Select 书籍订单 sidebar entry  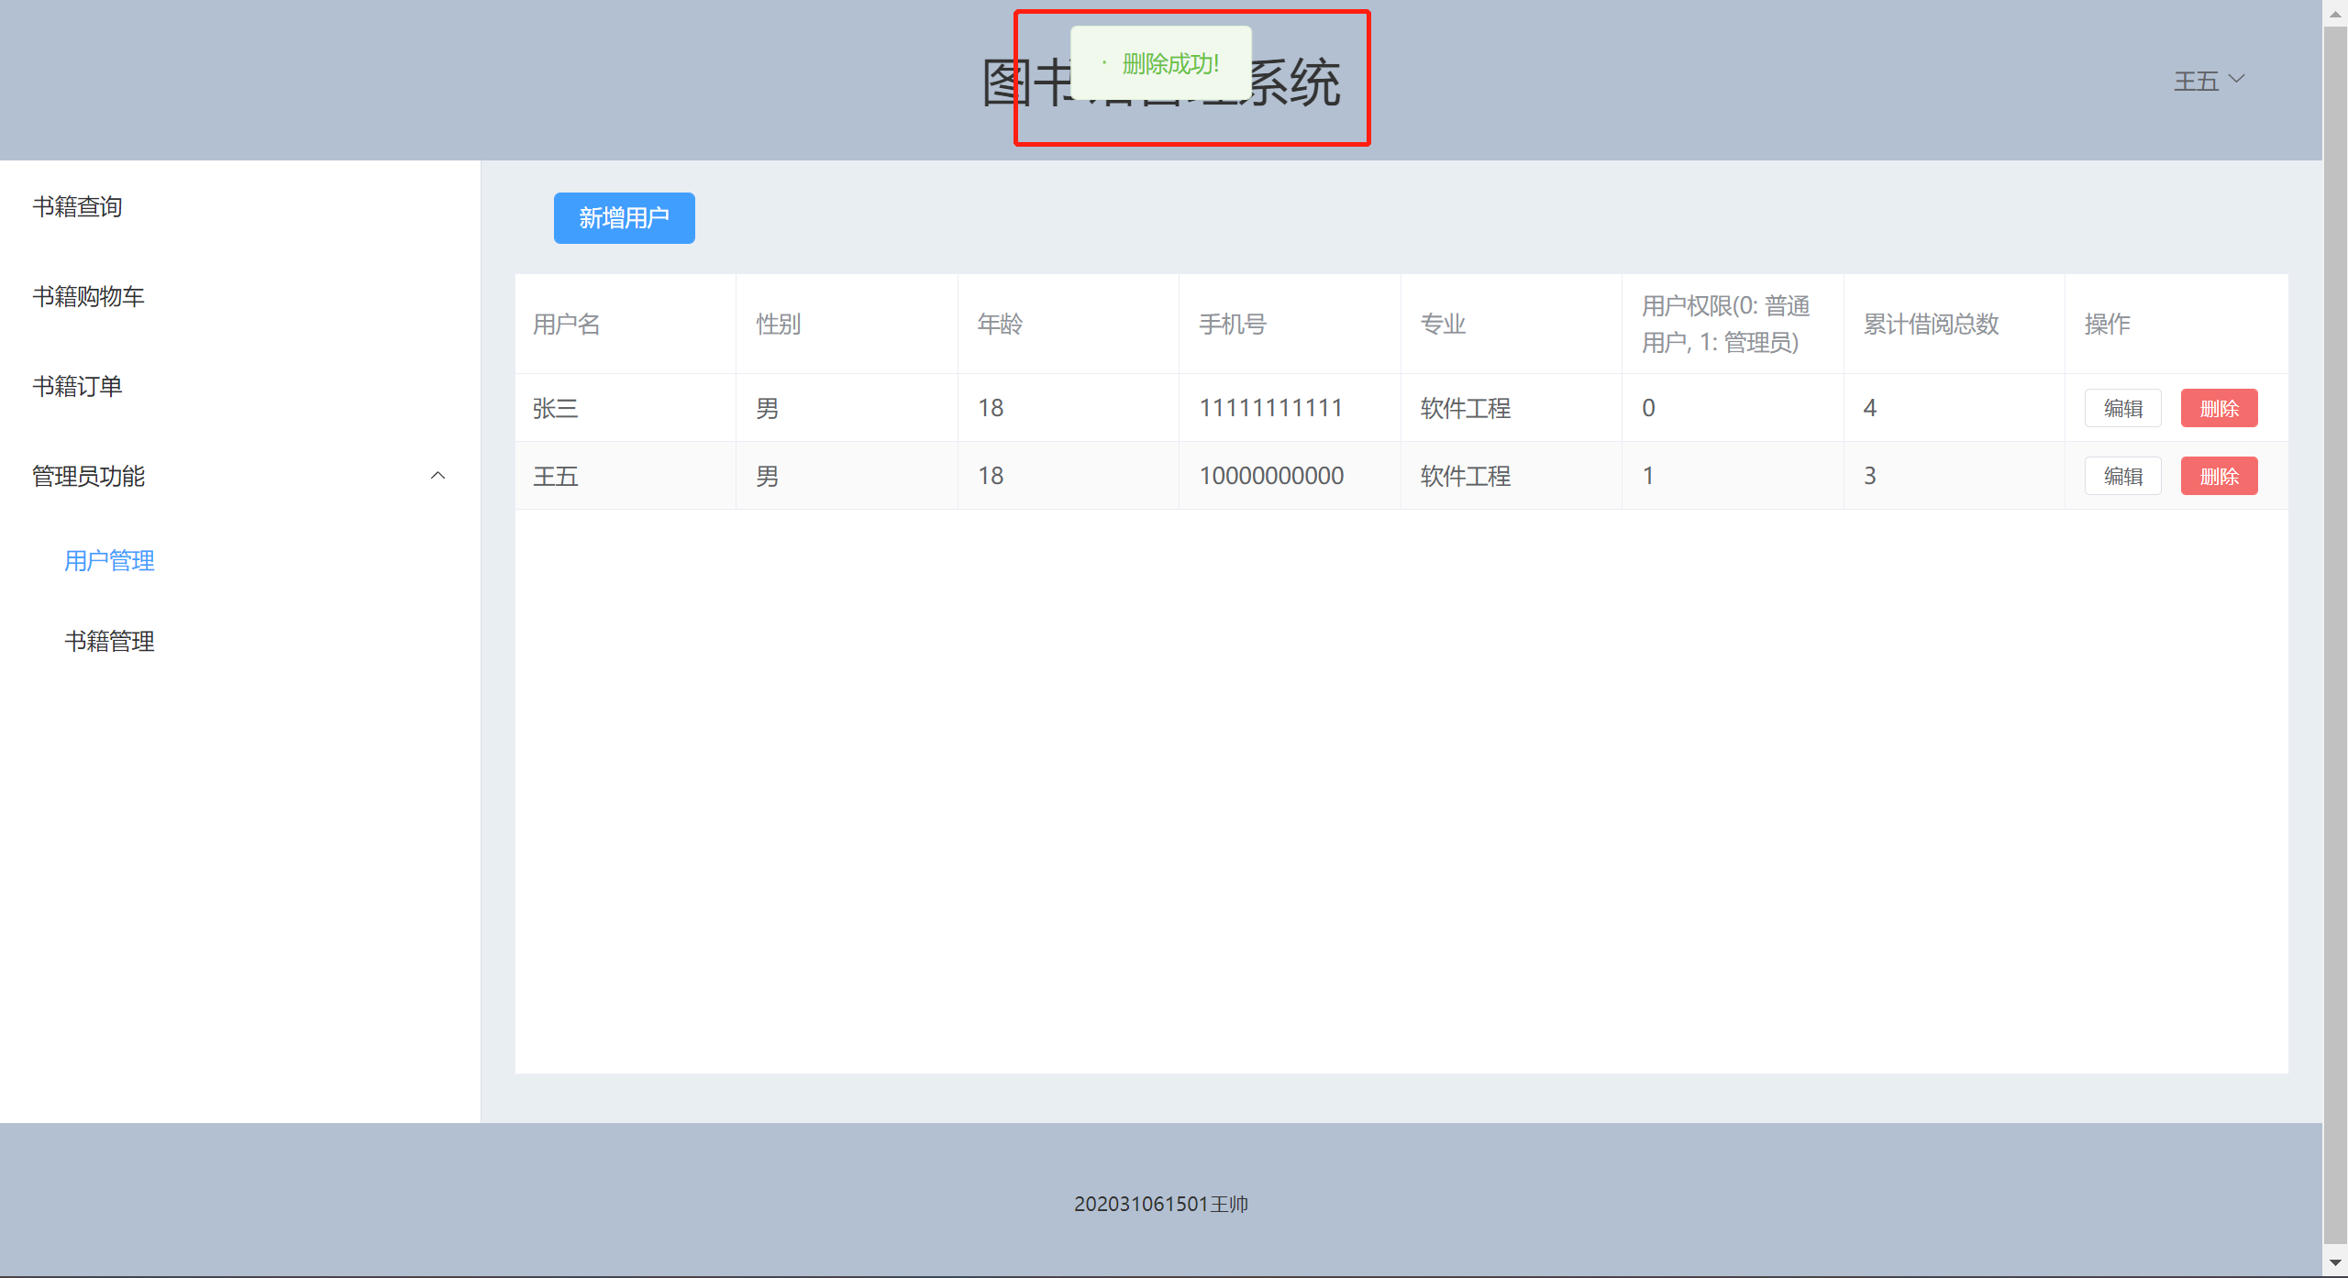point(78,387)
